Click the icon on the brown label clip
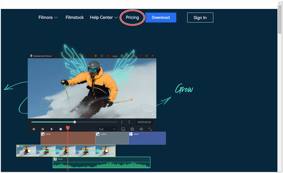Screen dimensions: 283x173 point(43,134)
